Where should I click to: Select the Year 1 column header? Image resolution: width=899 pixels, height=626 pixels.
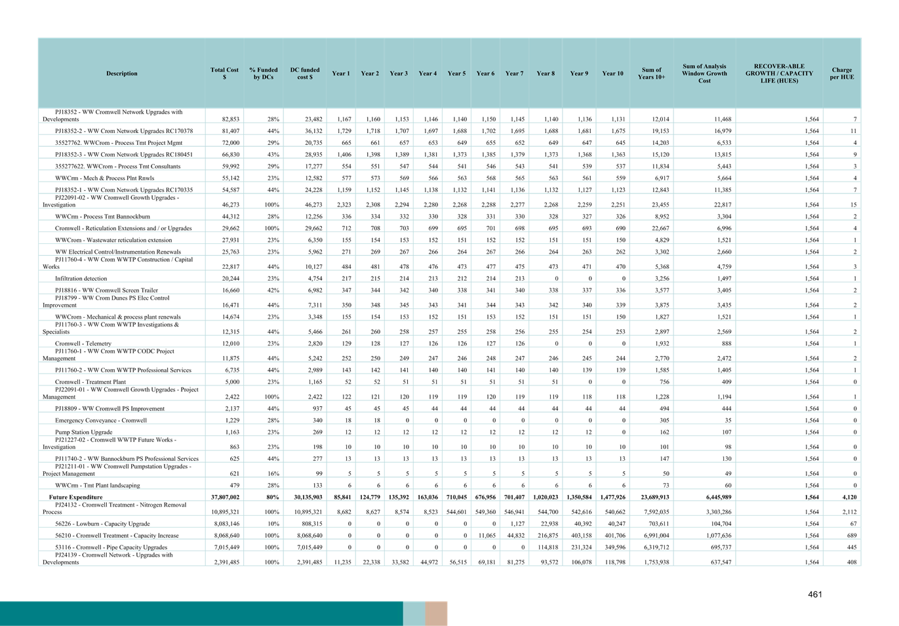coord(341,73)
